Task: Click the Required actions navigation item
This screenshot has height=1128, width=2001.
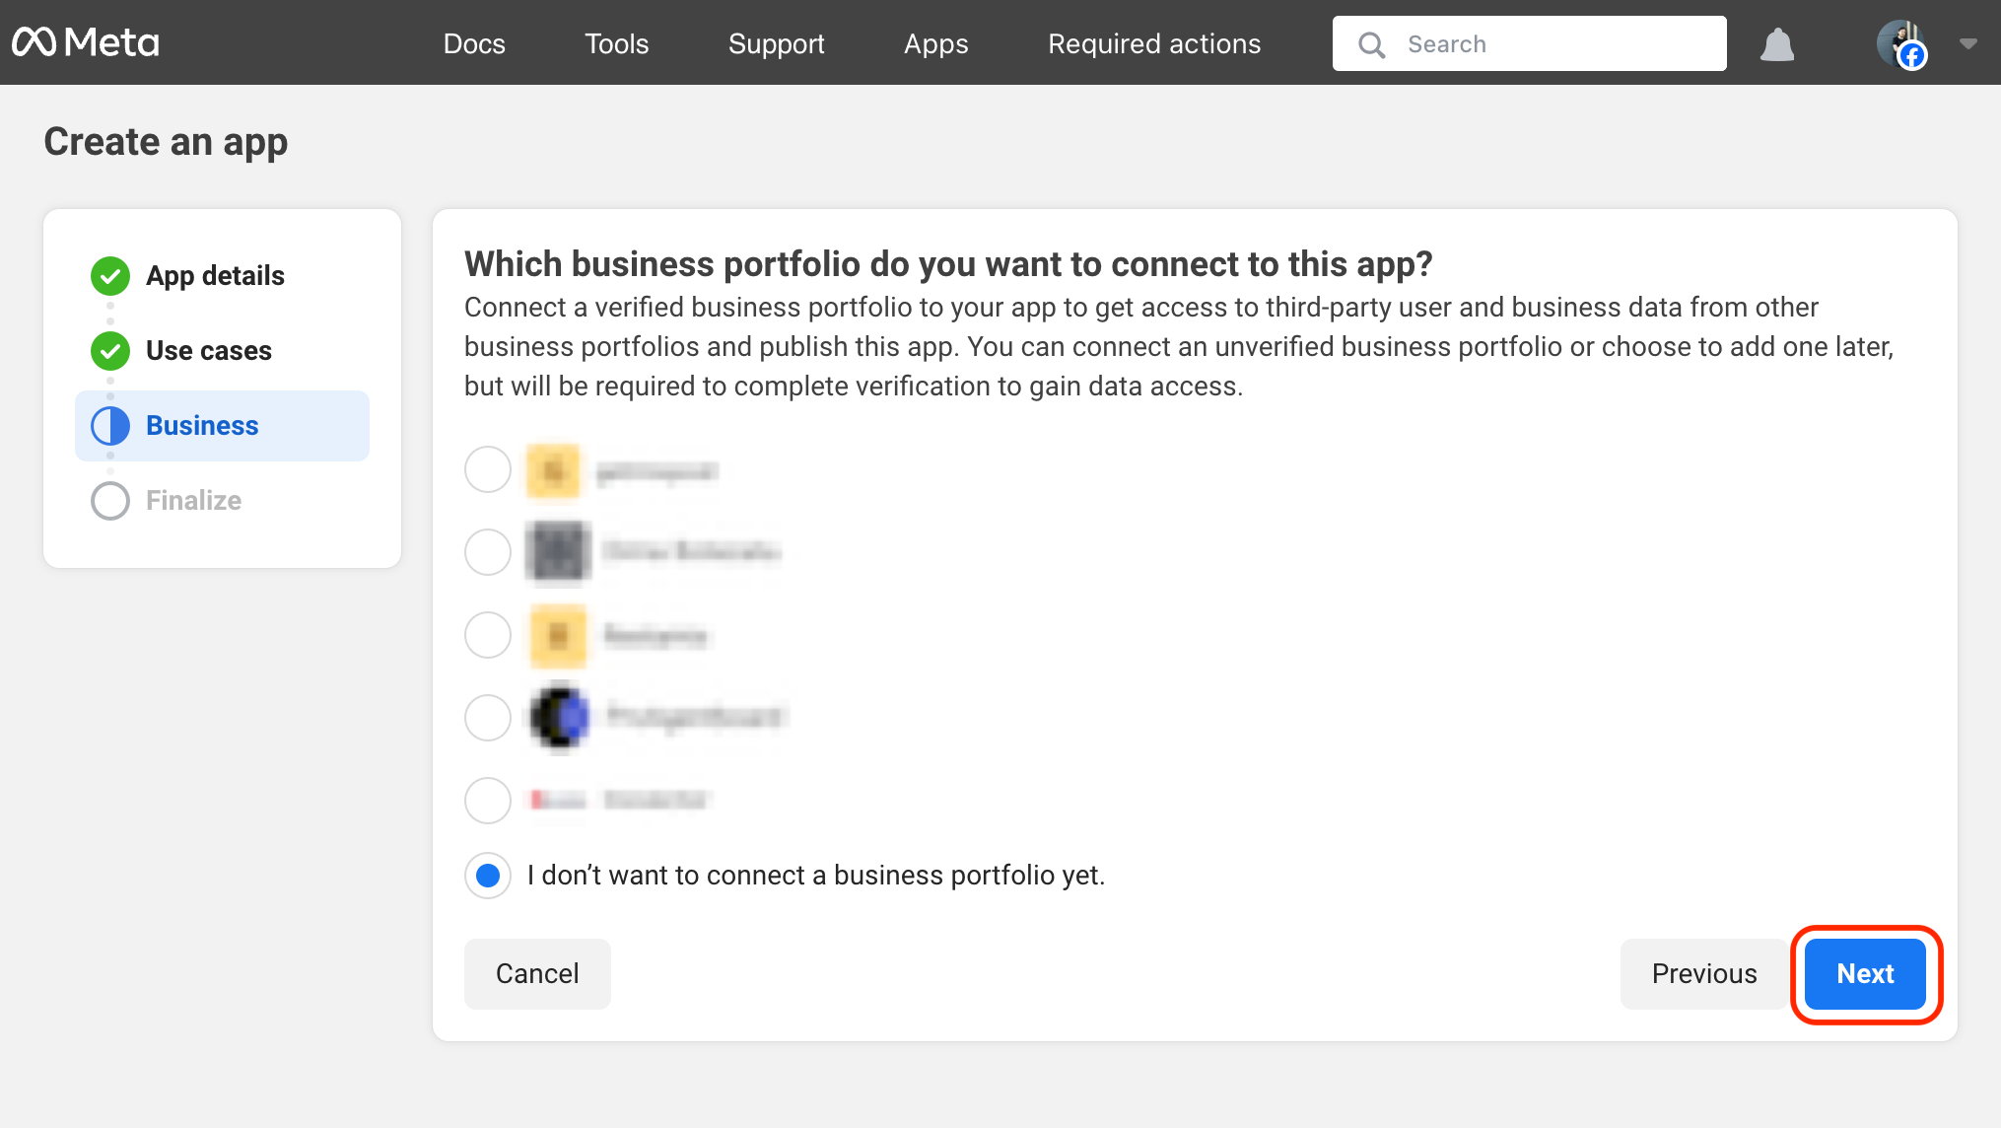Action: coord(1153,42)
